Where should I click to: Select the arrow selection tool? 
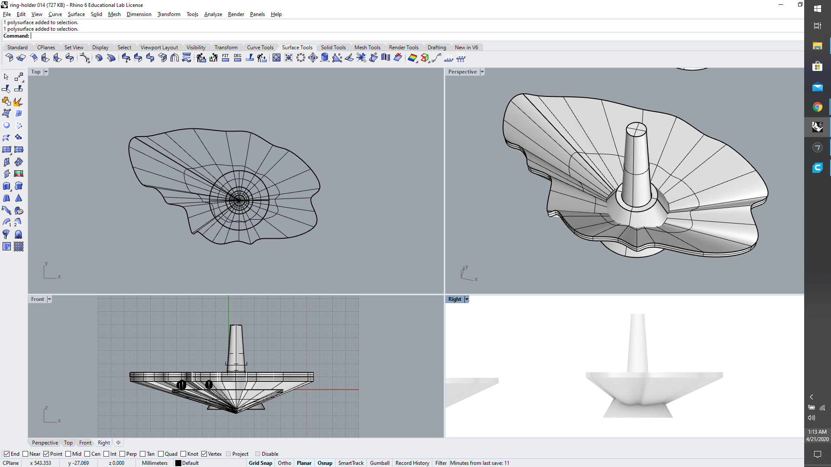(x=6, y=77)
